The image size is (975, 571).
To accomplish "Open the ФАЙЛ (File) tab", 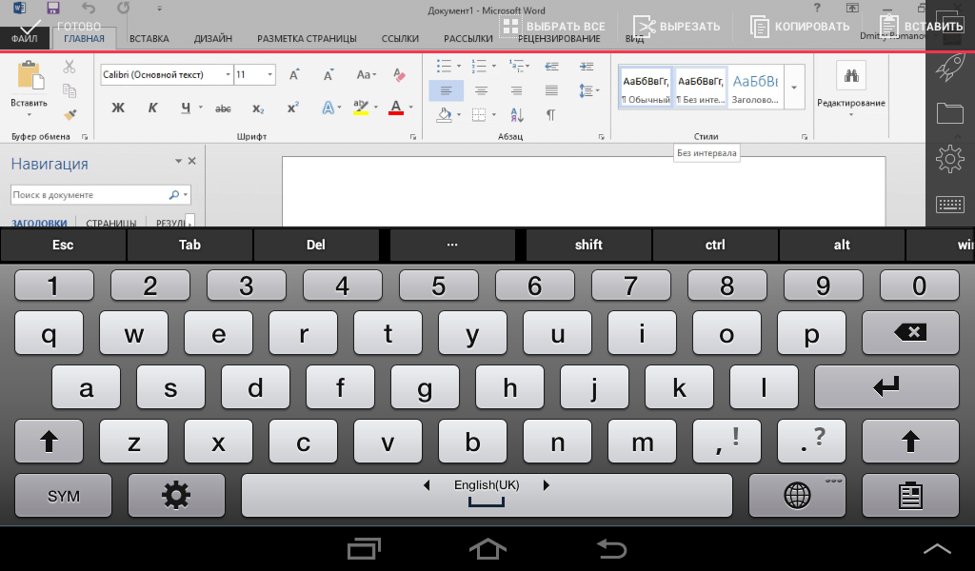I will 24,38.
